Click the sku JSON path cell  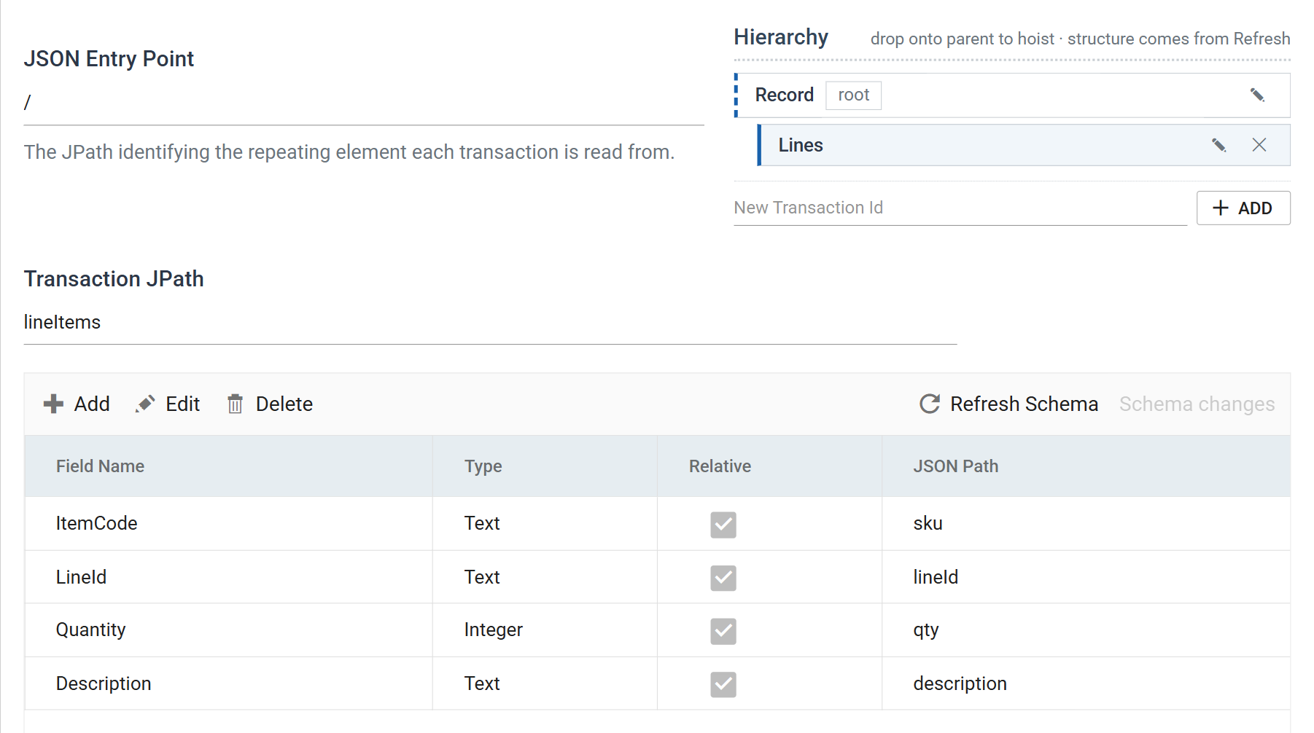coord(1086,523)
